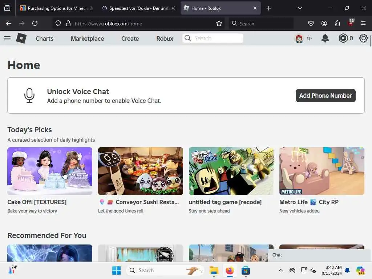Click the Firefox forward arrow
Image resolution: width=372 pixels, height=279 pixels.
click(22, 23)
